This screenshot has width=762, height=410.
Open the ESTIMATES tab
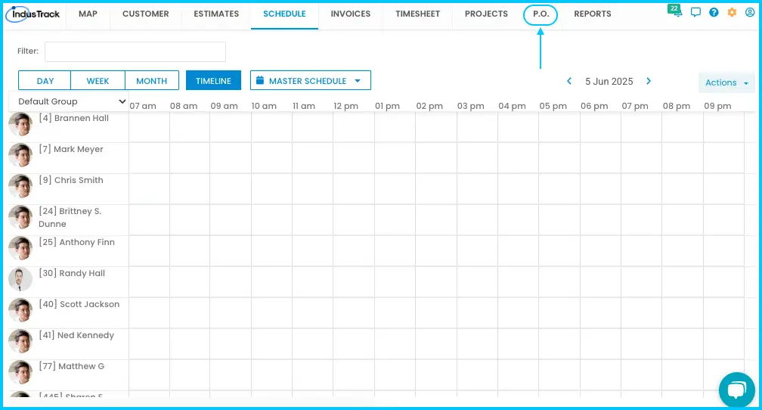pos(216,14)
